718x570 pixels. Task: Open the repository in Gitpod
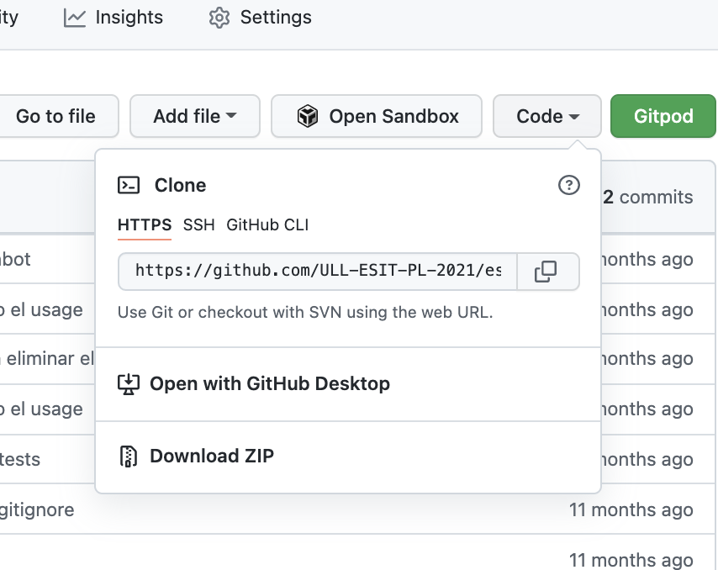[x=663, y=116]
